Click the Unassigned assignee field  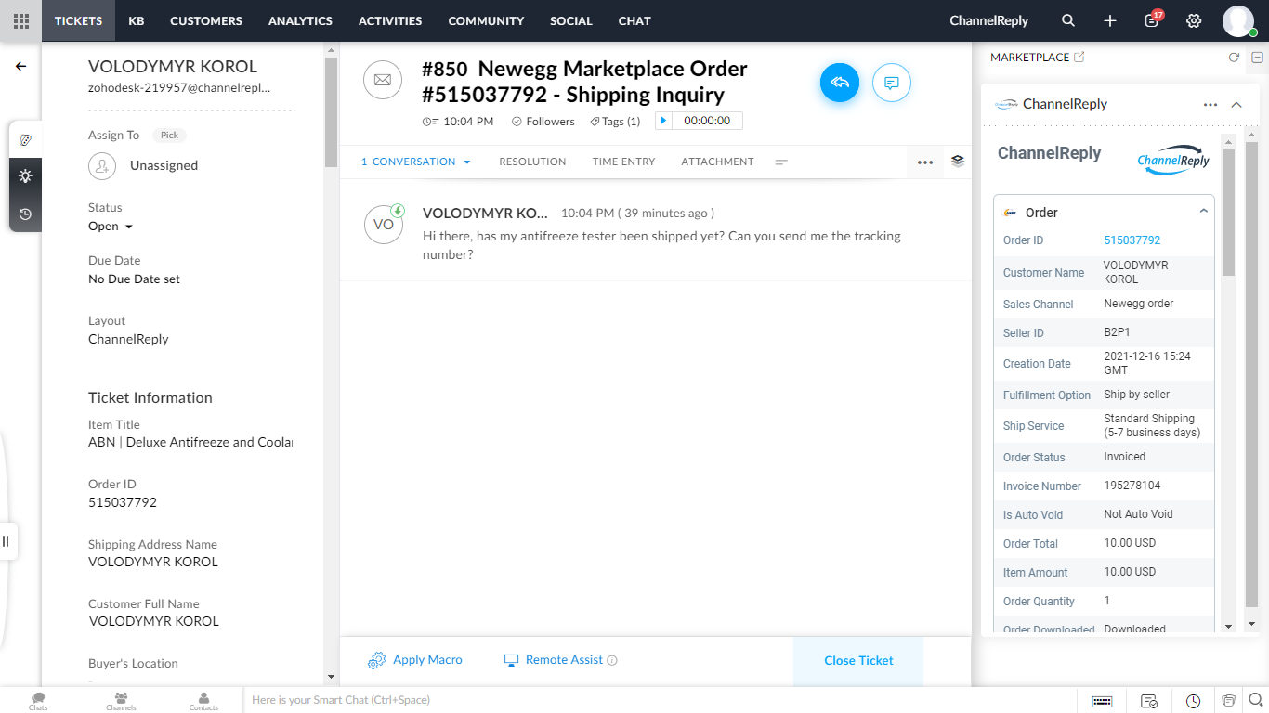pos(164,166)
